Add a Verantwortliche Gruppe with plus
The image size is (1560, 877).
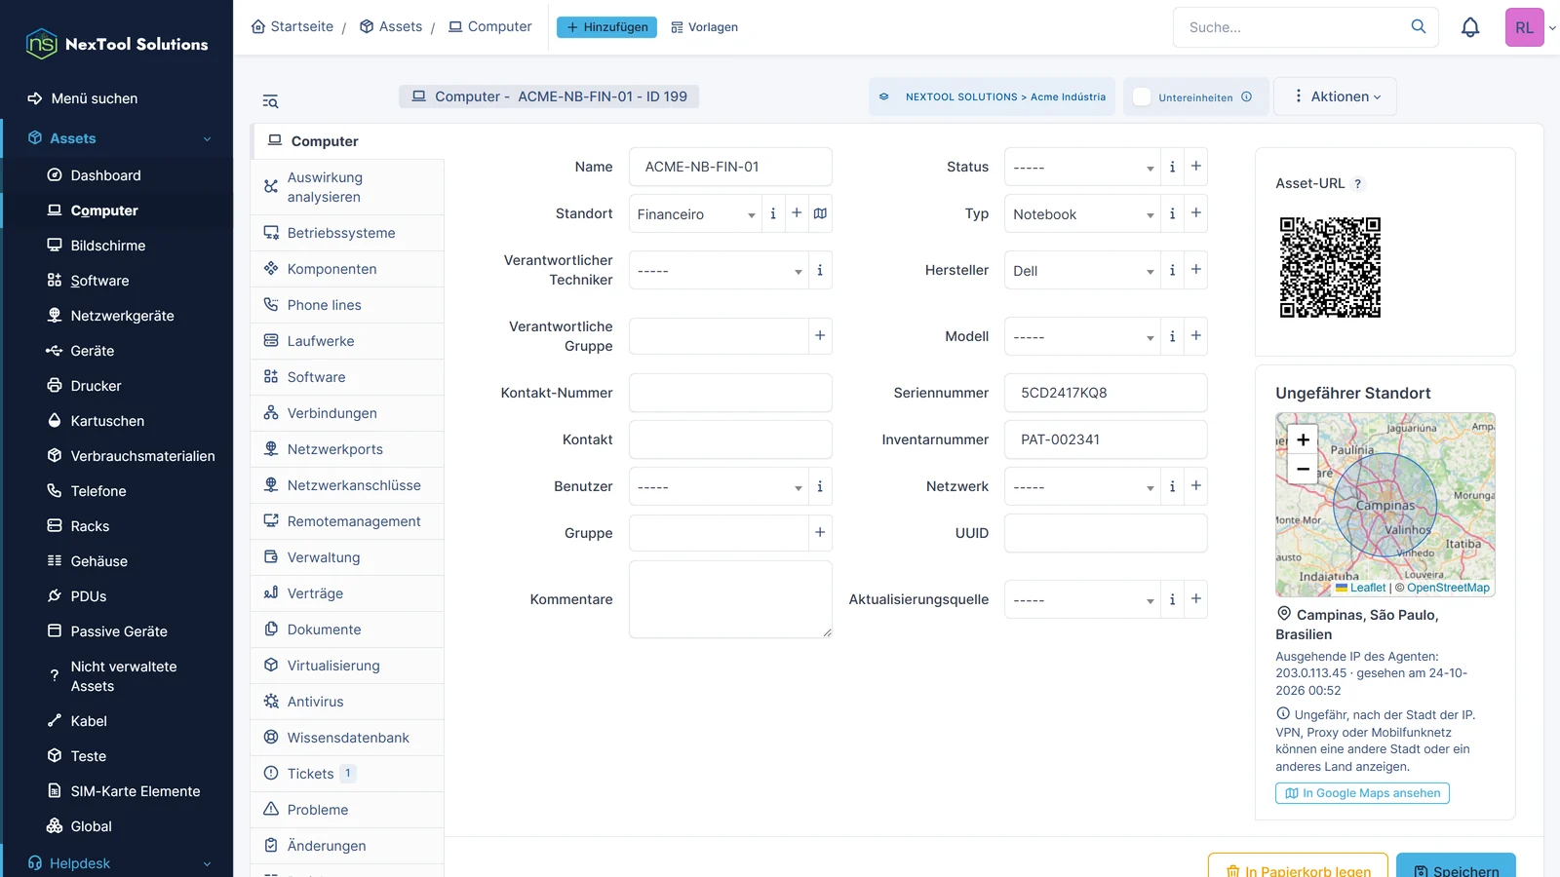[820, 336]
